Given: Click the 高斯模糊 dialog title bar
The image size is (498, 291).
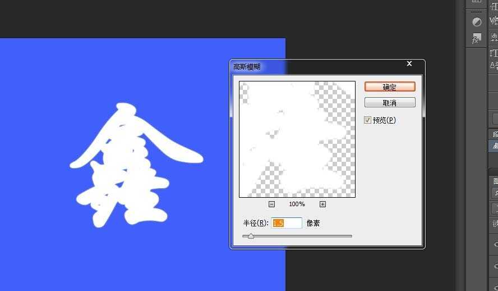Looking at the screenshot, I should pyautogui.click(x=314, y=66).
